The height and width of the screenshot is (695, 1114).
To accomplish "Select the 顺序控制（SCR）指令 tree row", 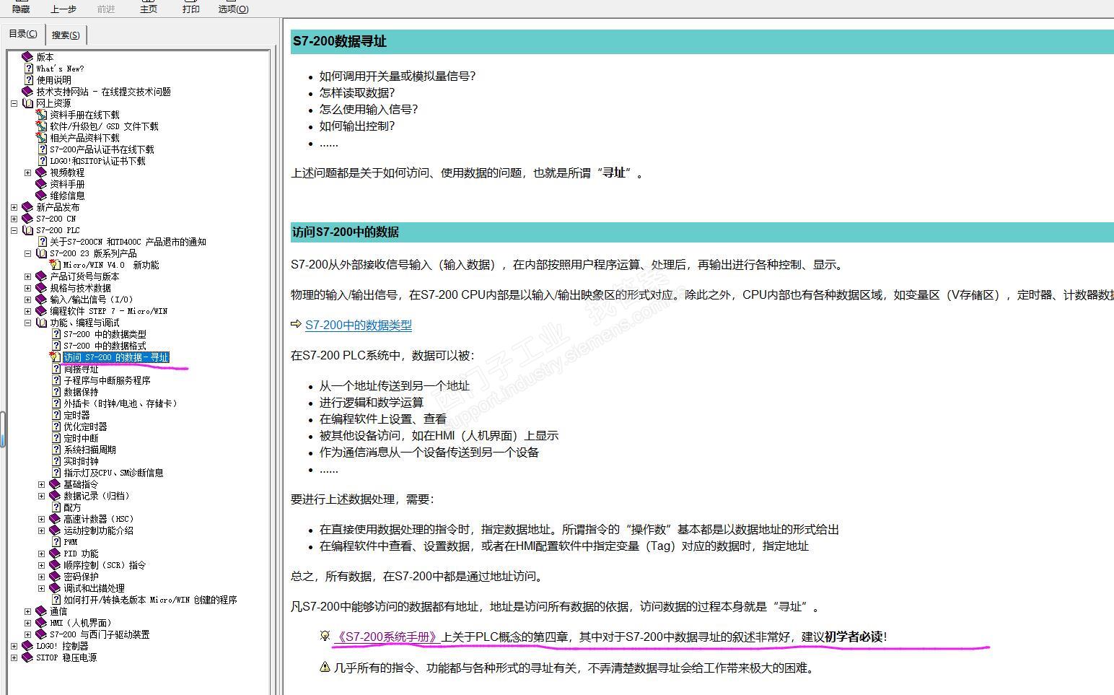I will coord(105,565).
